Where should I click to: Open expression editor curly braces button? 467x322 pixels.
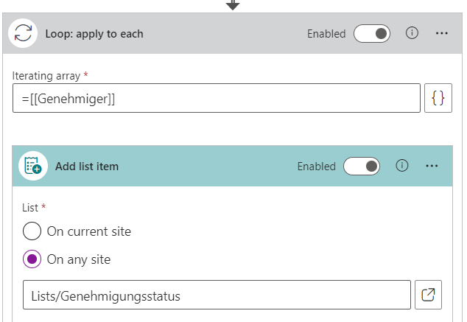[438, 98]
